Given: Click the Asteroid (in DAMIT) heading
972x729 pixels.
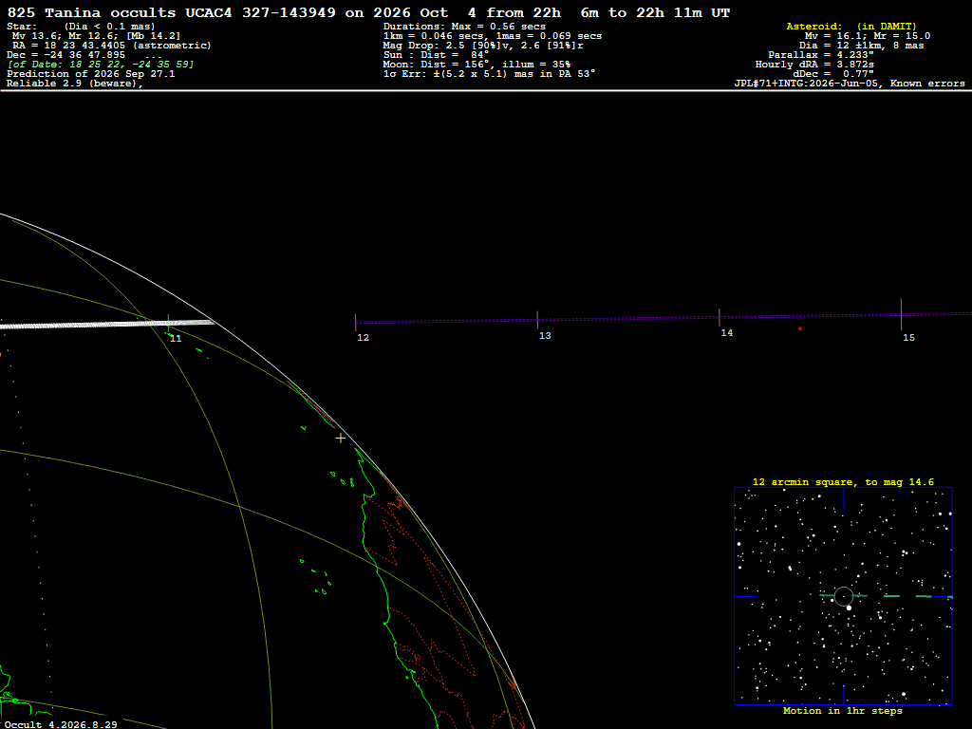Looking at the screenshot, I should [x=851, y=27].
